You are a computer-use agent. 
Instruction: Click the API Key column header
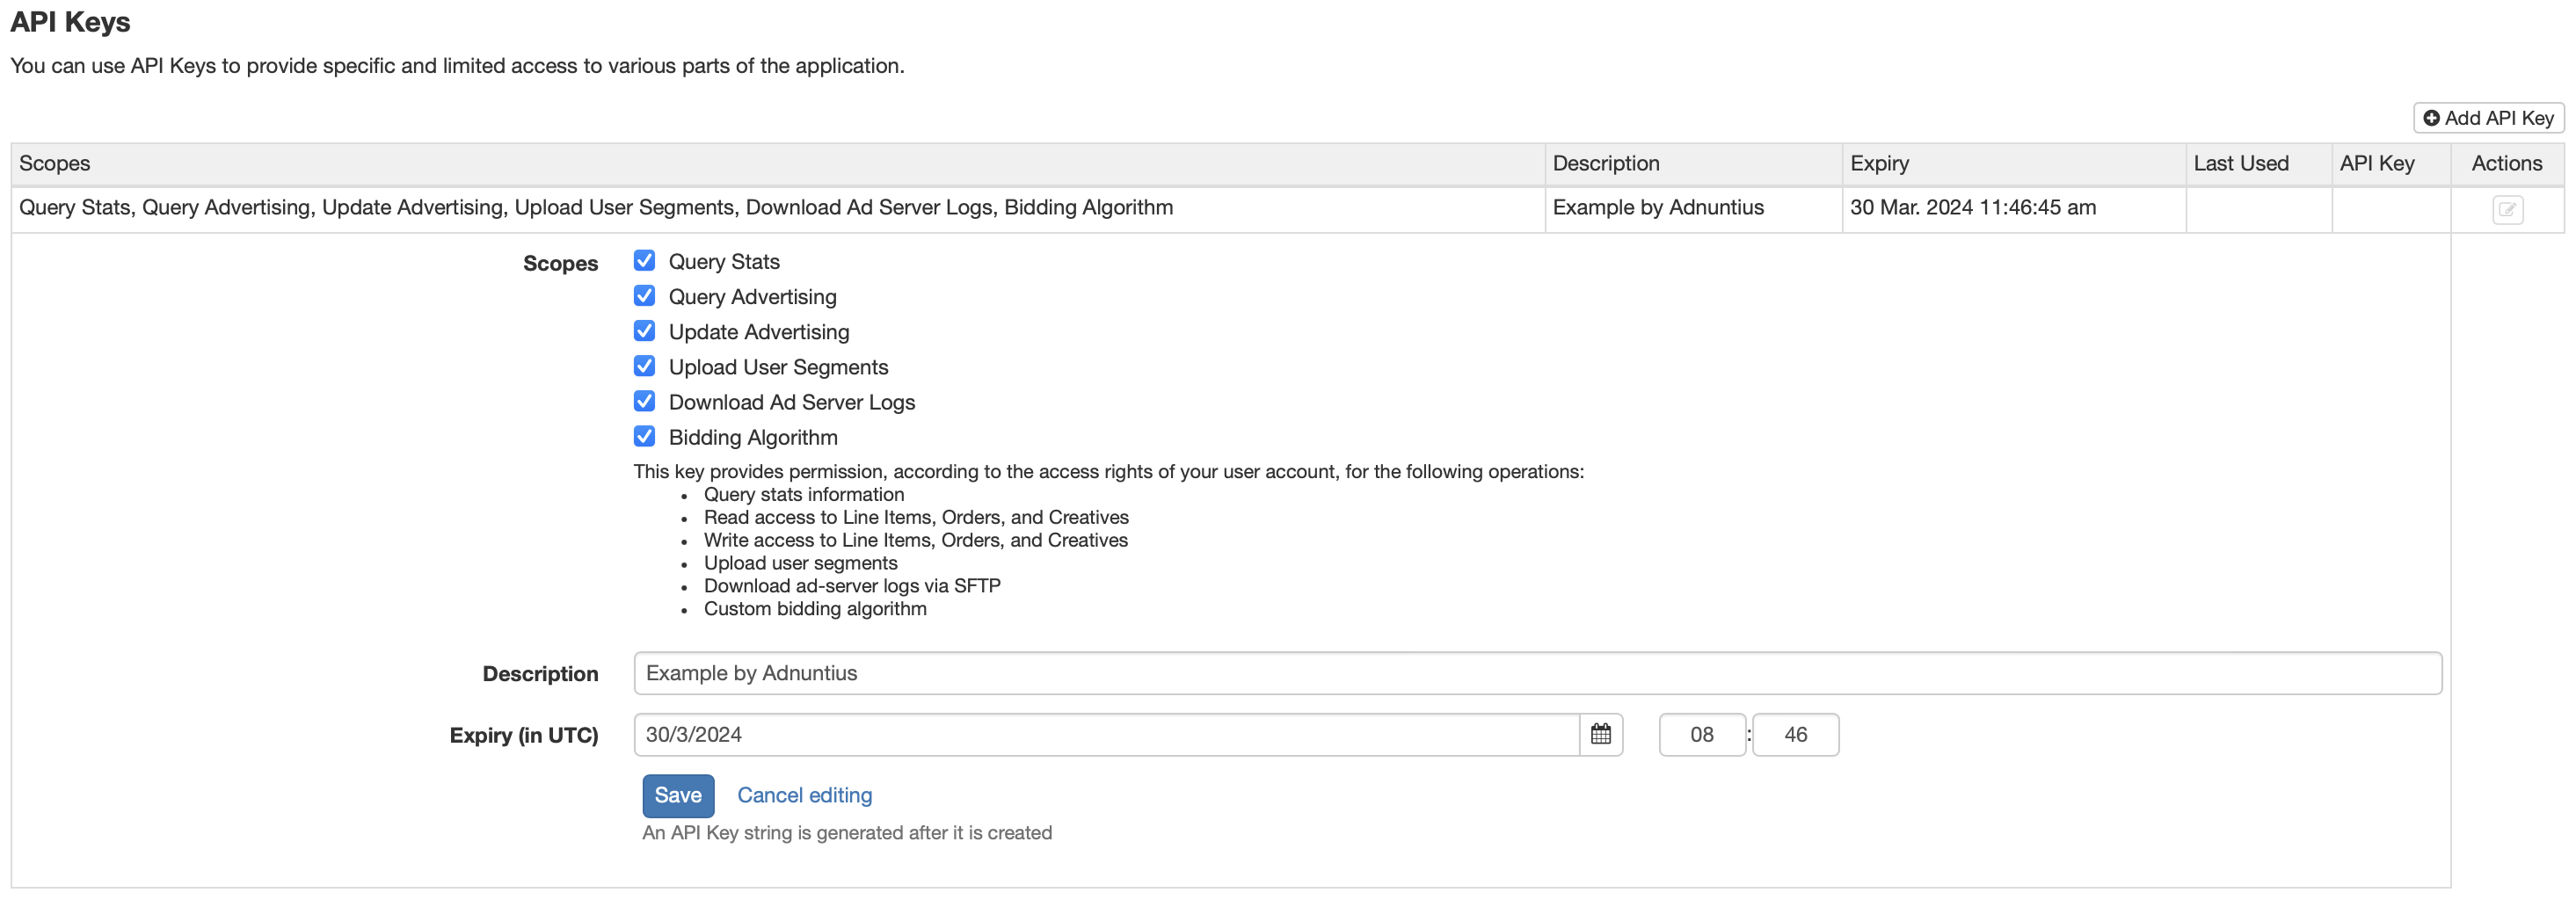(2376, 163)
